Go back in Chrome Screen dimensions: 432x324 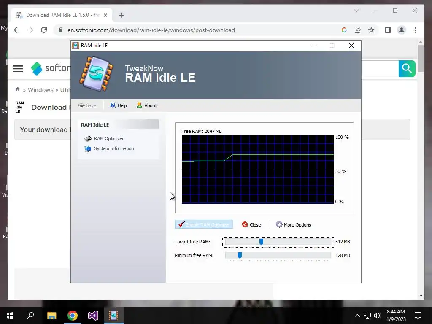[x=17, y=30]
